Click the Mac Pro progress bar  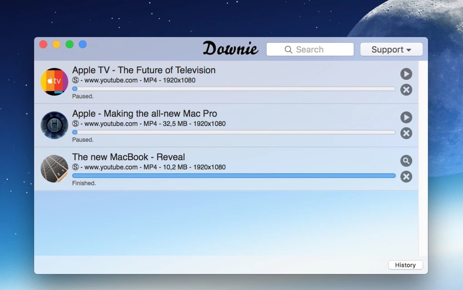click(234, 132)
